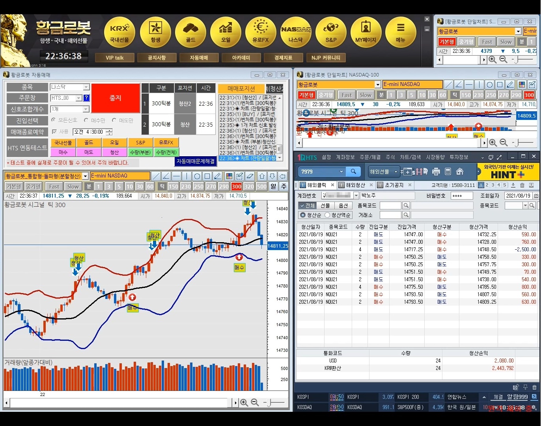Expand 7979 screen number dropdown
The image size is (541, 426).
point(341,172)
